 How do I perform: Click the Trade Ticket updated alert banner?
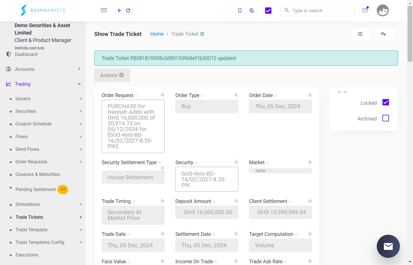click(x=246, y=58)
